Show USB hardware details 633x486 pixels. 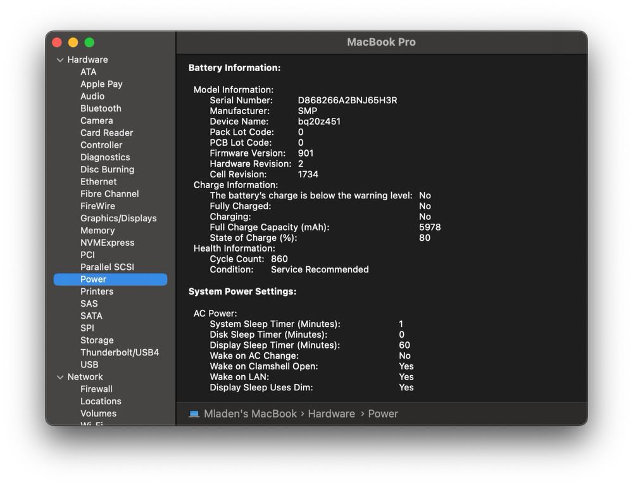click(89, 364)
